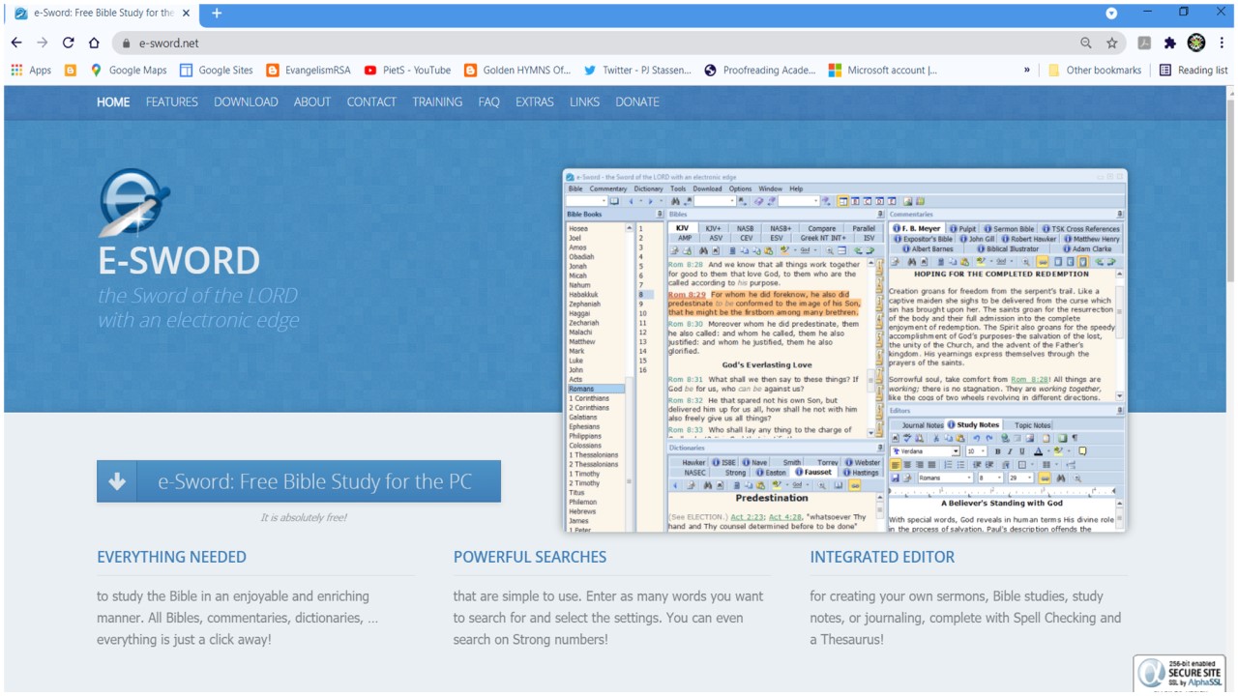Open the Golden HYMNS Of... bookmark
The width and height of the screenshot is (1238, 696).
pos(517,70)
